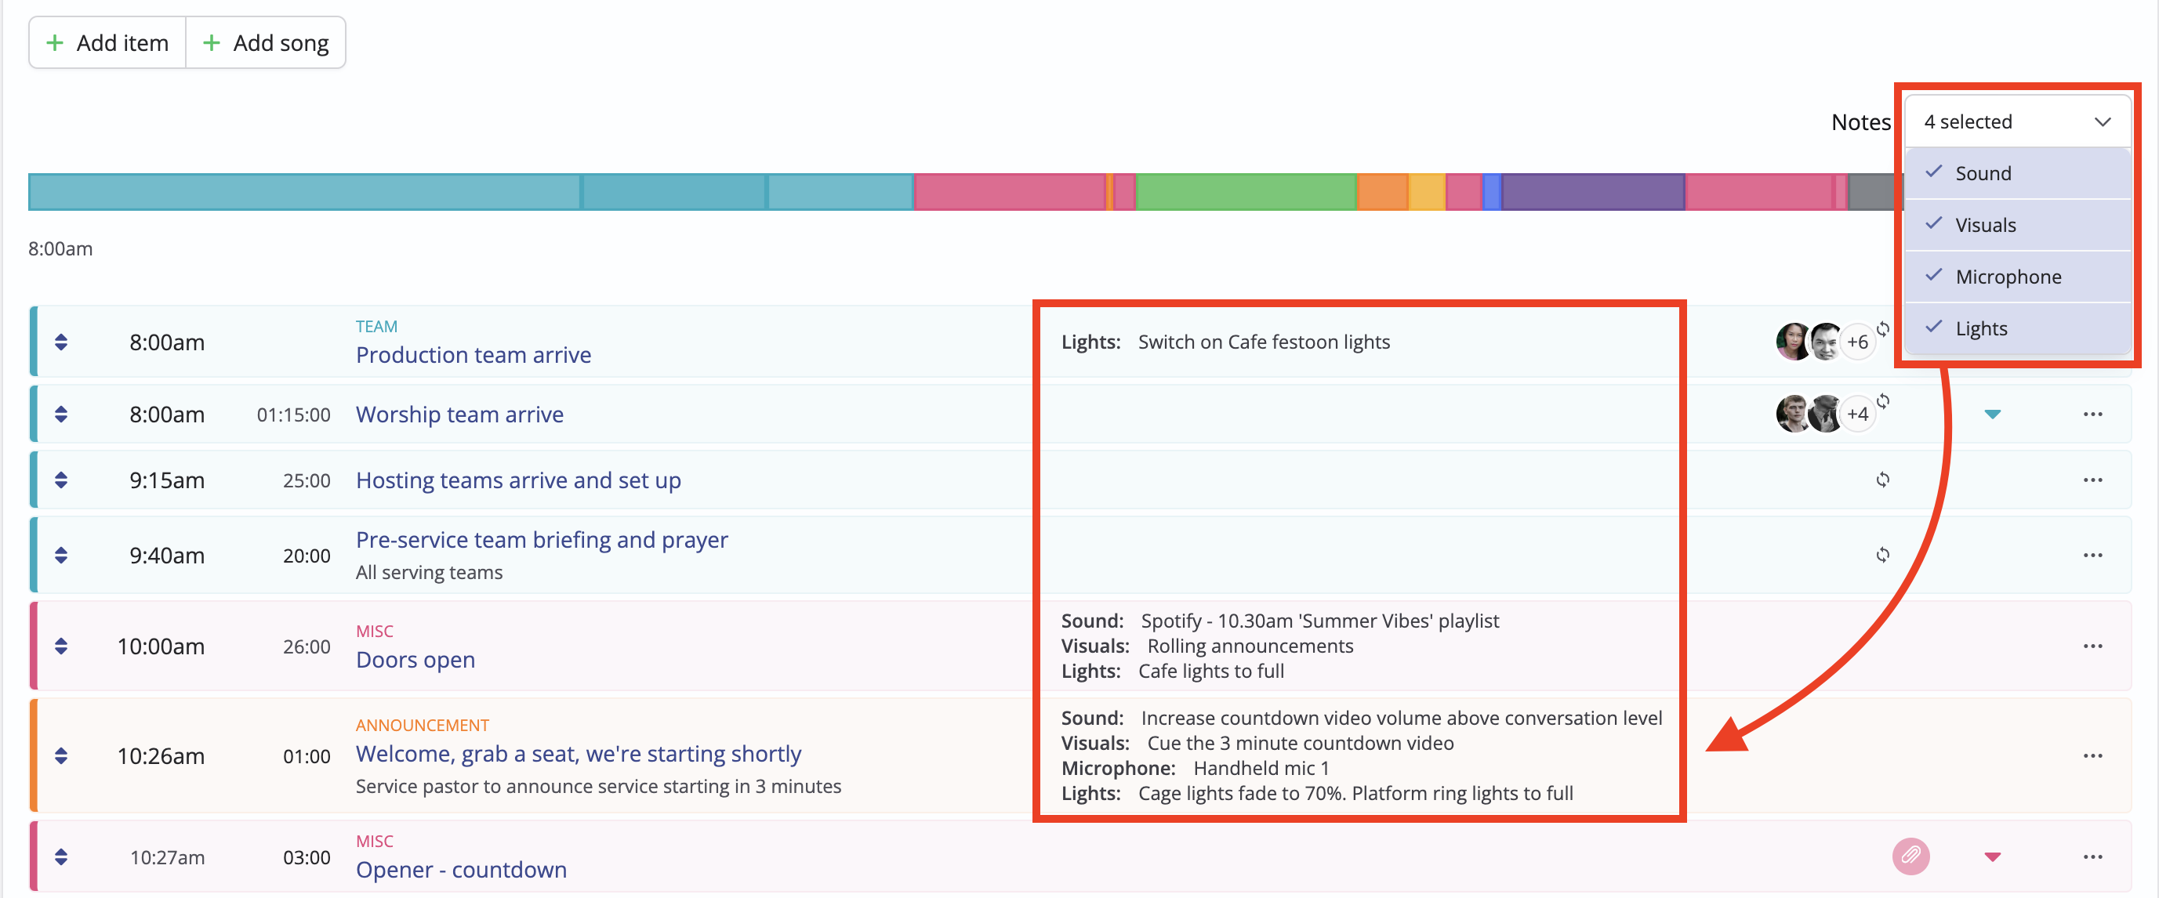Image resolution: width=2159 pixels, height=898 pixels.
Task: Click the orange segment in the timeline bar
Action: click(x=1382, y=192)
